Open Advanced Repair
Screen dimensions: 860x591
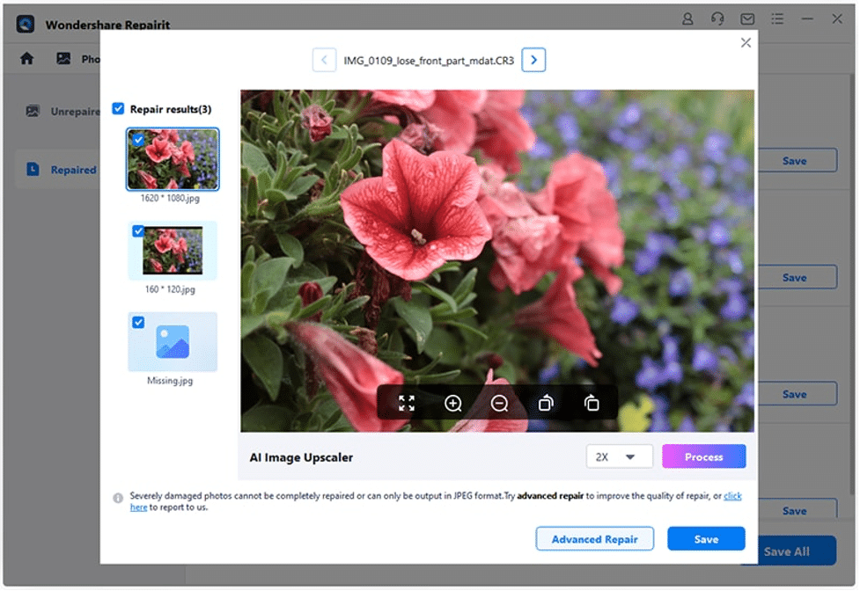pyautogui.click(x=594, y=538)
